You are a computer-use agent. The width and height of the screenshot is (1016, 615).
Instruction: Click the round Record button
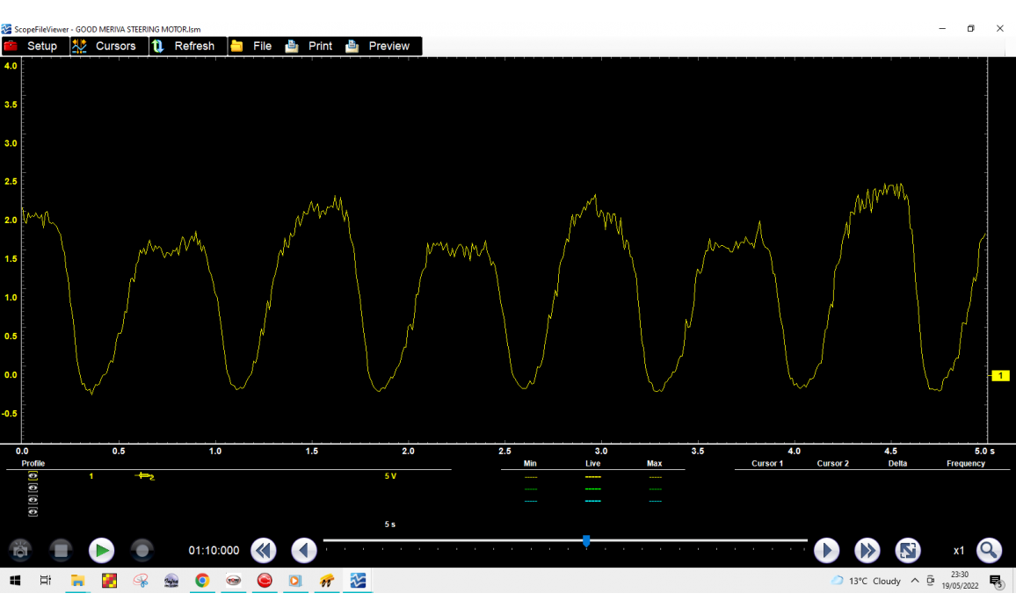(142, 551)
